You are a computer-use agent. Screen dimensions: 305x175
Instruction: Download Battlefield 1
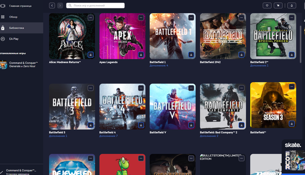(x=191, y=55)
